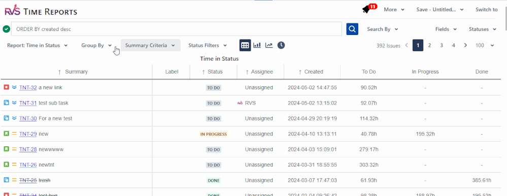Click the IN PROGRESS status badge for TNT-29
Image resolution: width=507 pixels, height=196 pixels.
click(x=213, y=134)
